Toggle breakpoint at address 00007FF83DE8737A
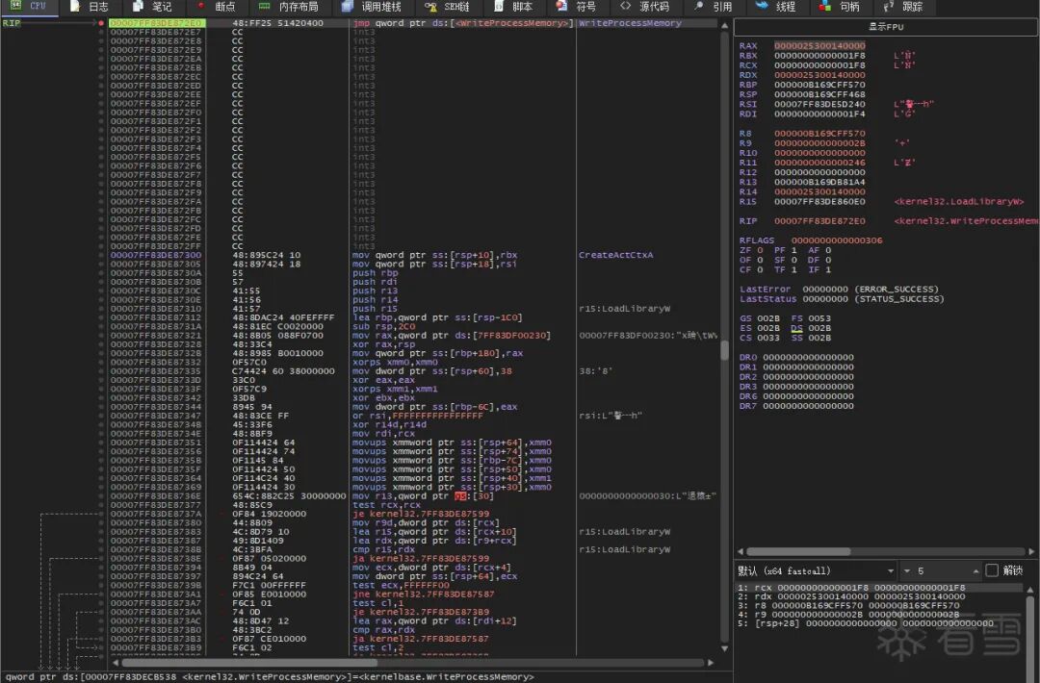Image resolution: width=1040 pixels, height=683 pixels. coord(101,514)
